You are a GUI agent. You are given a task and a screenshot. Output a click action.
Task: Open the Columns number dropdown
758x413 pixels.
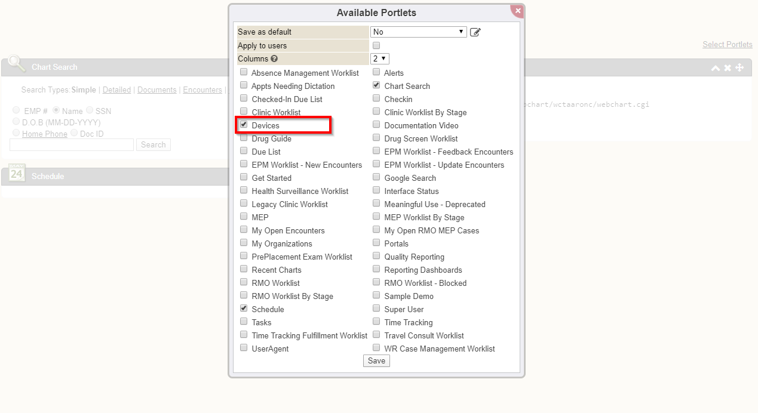[x=380, y=58]
